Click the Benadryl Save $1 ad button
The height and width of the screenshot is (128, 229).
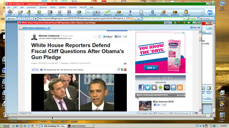pos(151,68)
